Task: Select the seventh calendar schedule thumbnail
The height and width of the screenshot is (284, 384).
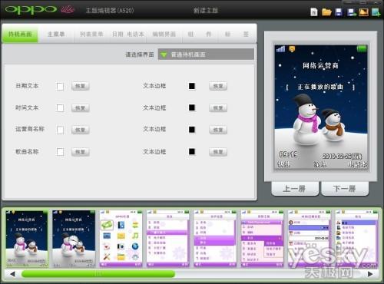Action: pos(310,239)
